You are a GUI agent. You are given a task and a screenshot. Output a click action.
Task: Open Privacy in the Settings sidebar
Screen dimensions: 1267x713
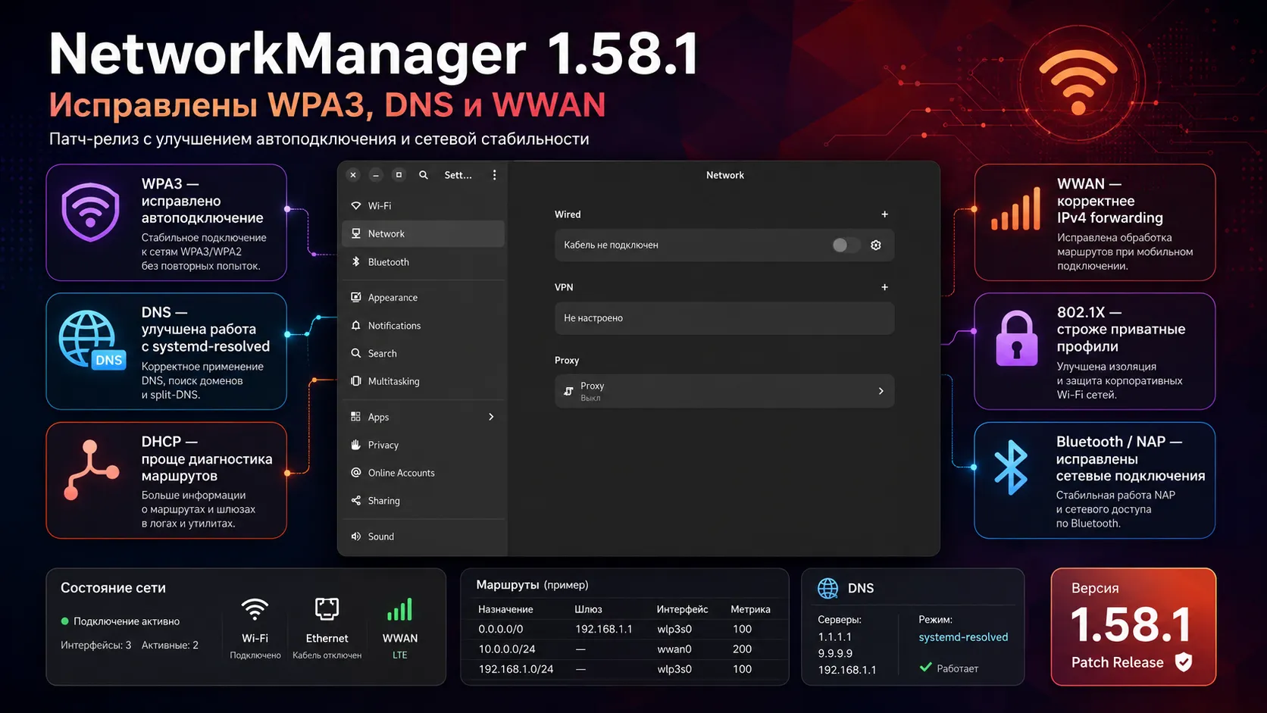[423, 445]
